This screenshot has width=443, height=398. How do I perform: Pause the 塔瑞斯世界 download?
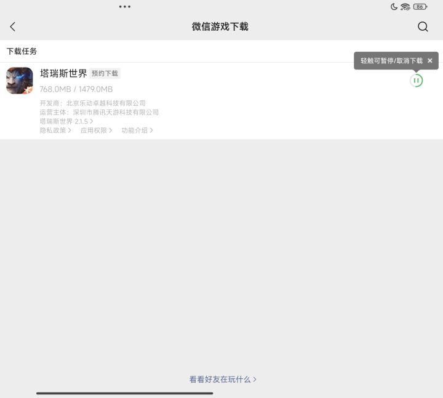[416, 81]
